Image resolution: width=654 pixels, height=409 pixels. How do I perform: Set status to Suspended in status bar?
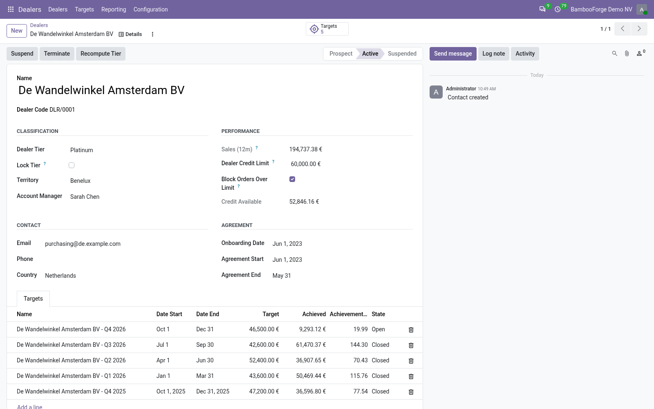pos(402,54)
